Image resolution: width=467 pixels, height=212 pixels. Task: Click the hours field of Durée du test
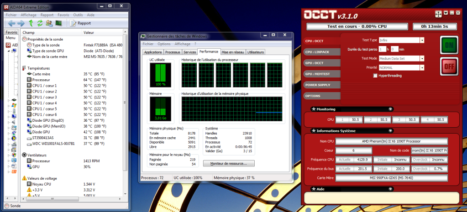[382, 49]
